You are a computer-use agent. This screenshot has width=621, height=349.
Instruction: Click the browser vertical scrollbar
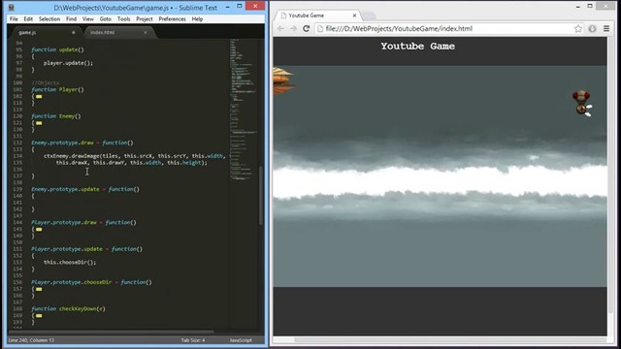tap(610, 174)
